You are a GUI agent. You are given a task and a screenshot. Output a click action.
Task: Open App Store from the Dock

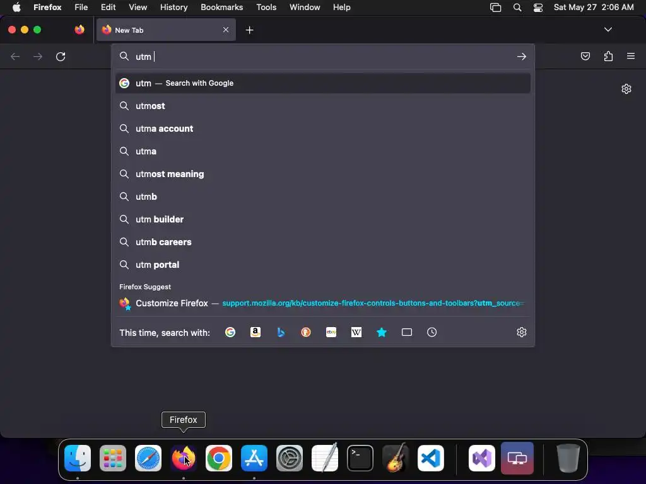(x=254, y=458)
